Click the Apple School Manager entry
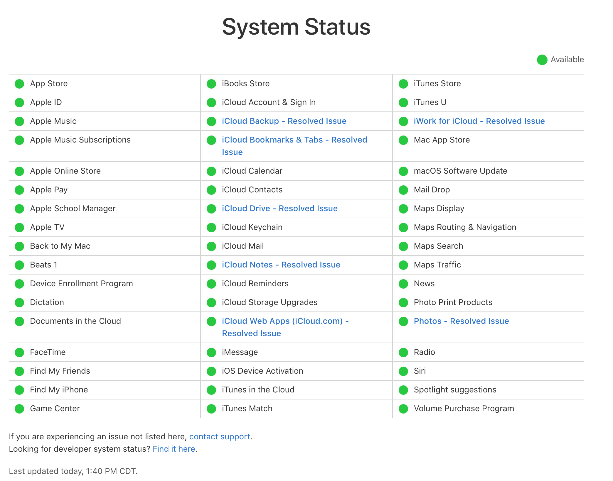613x481 pixels. click(x=73, y=209)
